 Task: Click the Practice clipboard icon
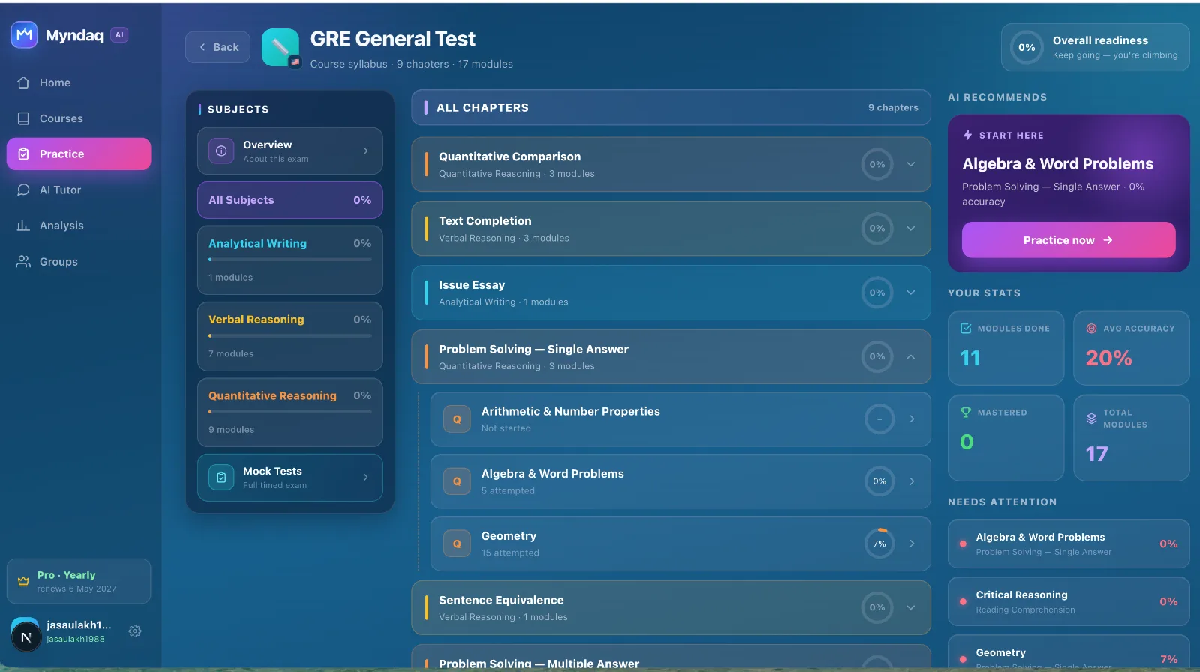[x=24, y=154]
